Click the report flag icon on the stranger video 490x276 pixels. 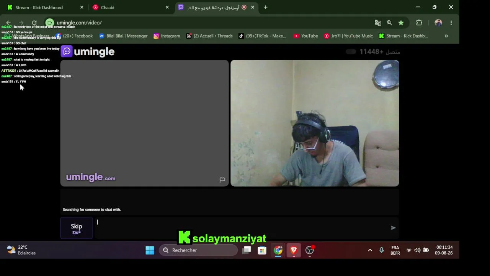222,180
